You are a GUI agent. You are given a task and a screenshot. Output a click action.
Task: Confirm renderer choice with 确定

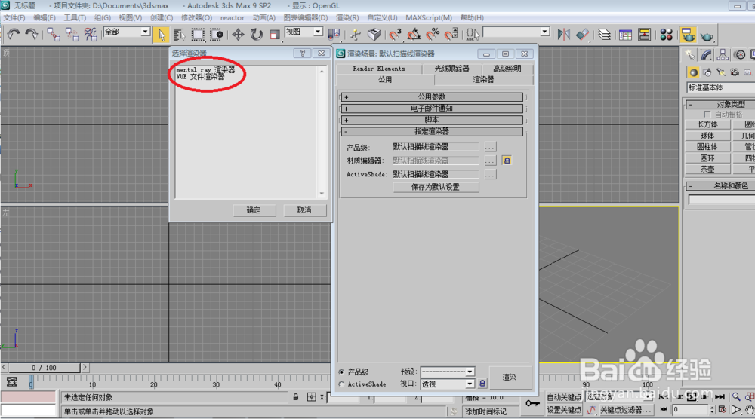tap(254, 210)
